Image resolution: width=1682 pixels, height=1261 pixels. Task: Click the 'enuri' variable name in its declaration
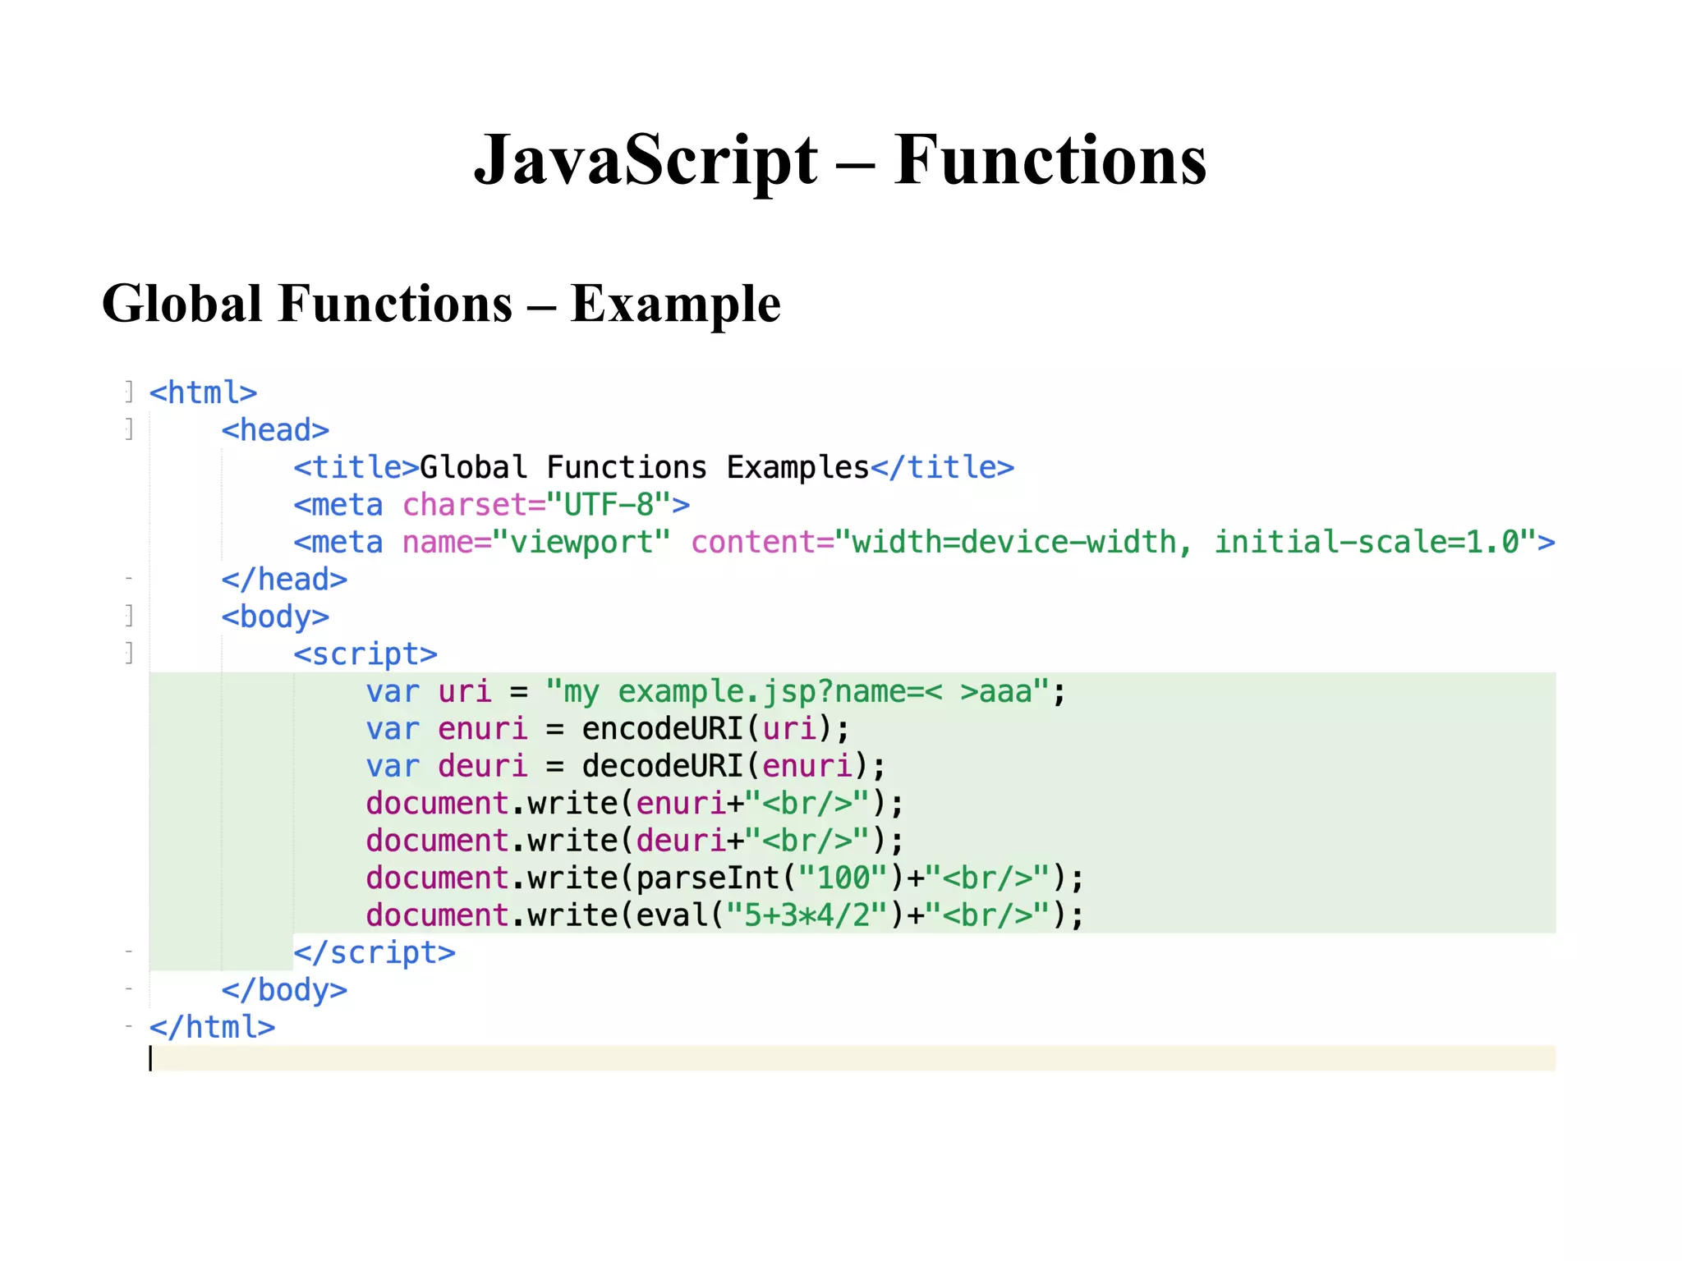click(483, 729)
